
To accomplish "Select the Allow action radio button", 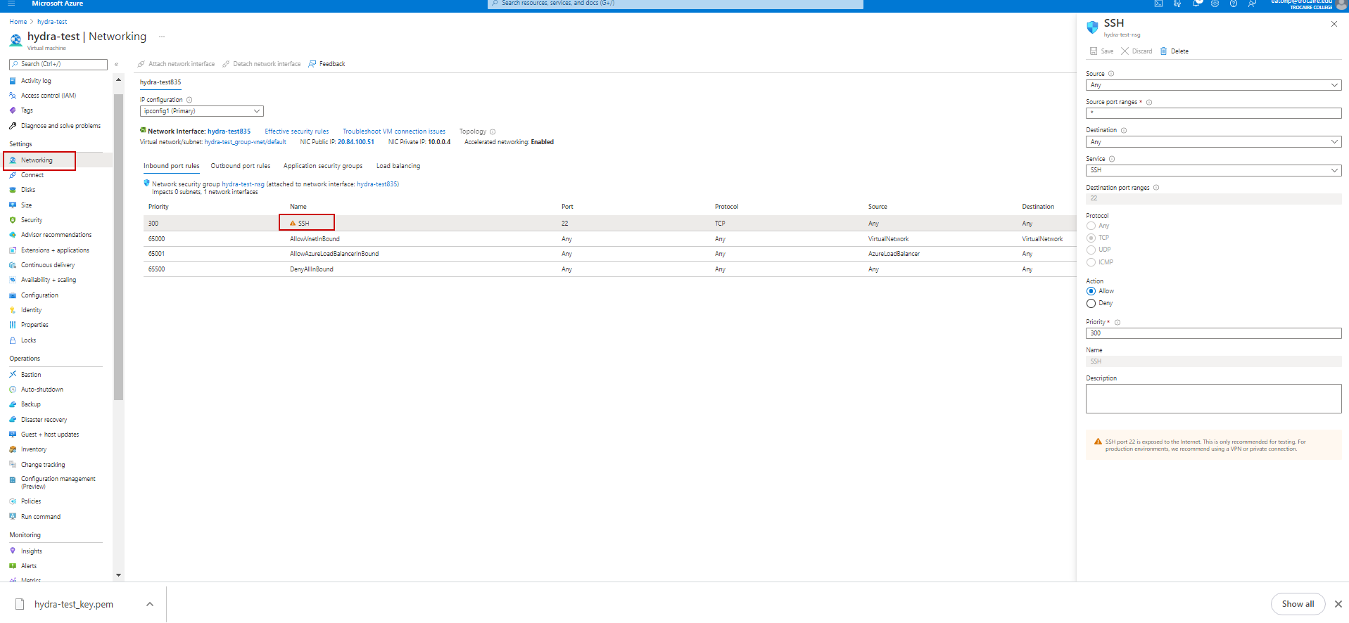I will tap(1091, 291).
